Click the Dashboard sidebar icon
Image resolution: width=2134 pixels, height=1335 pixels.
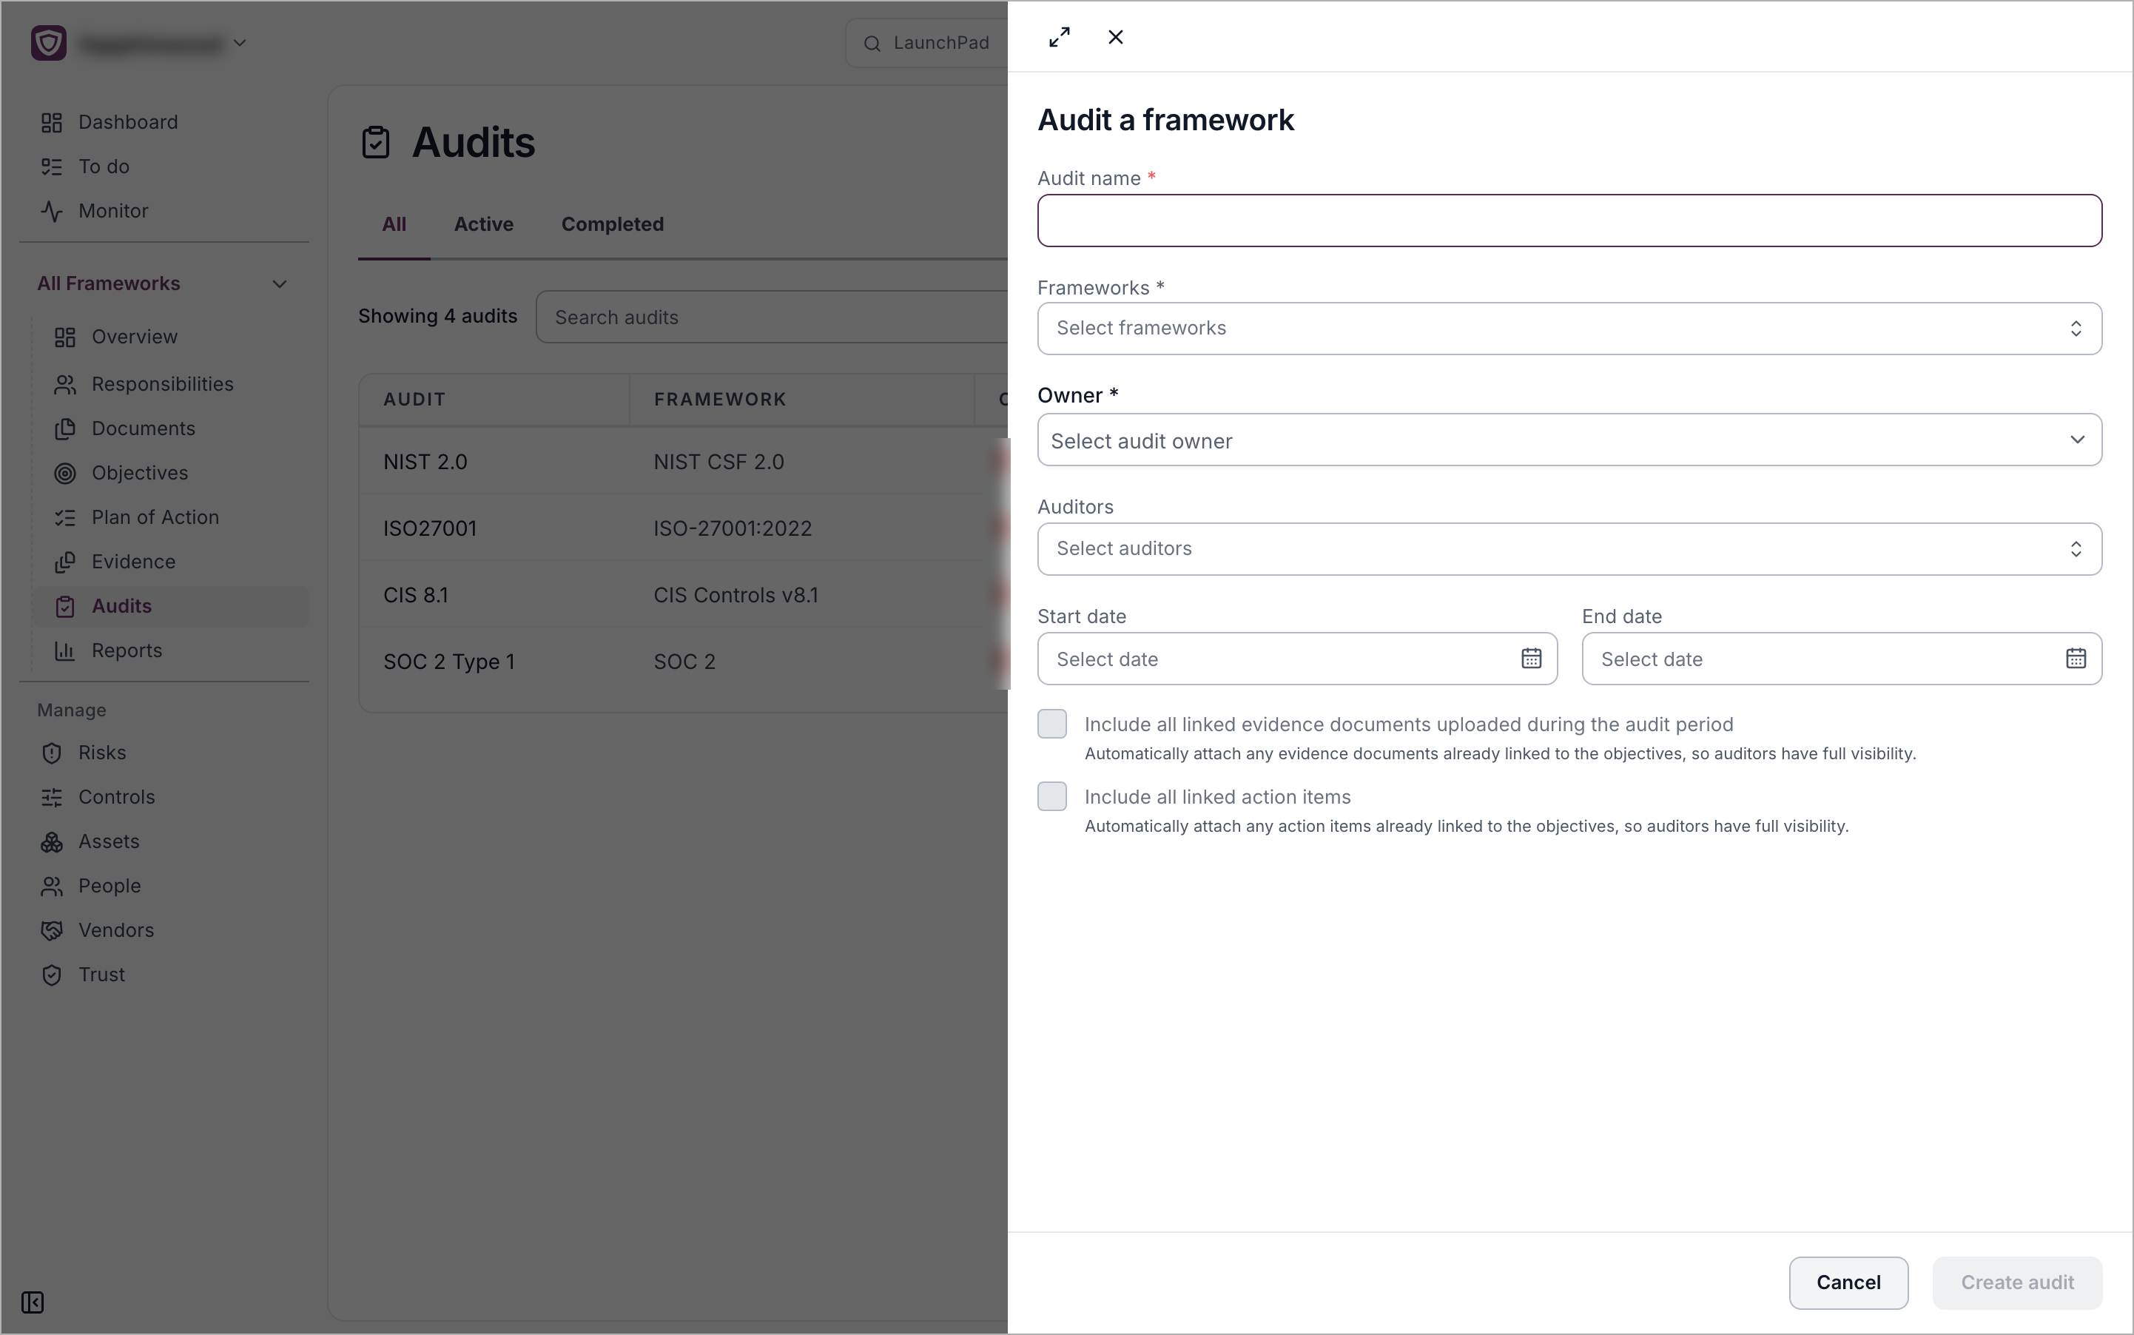(x=52, y=123)
